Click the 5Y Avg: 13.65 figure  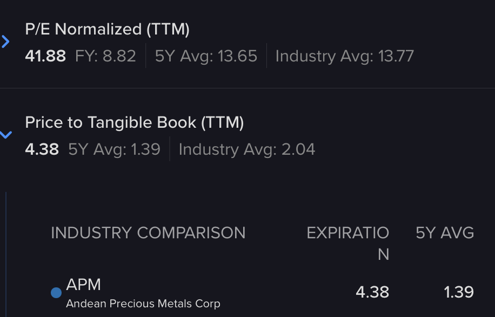coord(206,56)
